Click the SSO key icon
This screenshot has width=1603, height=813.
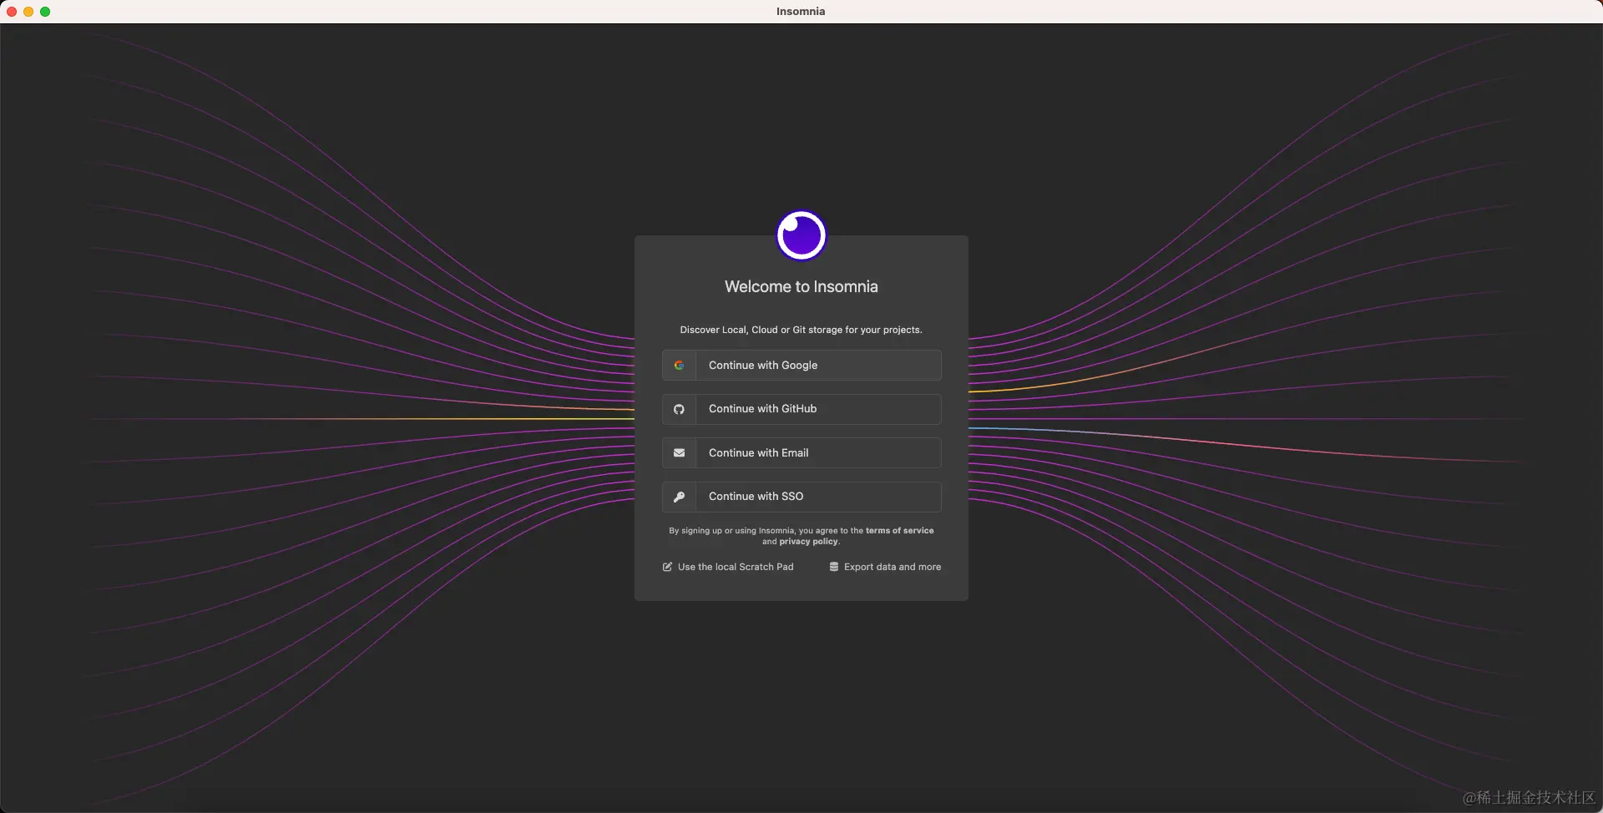point(679,497)
